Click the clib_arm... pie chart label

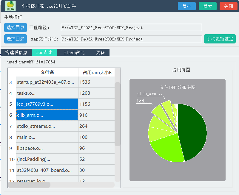(x=150, y=93)
